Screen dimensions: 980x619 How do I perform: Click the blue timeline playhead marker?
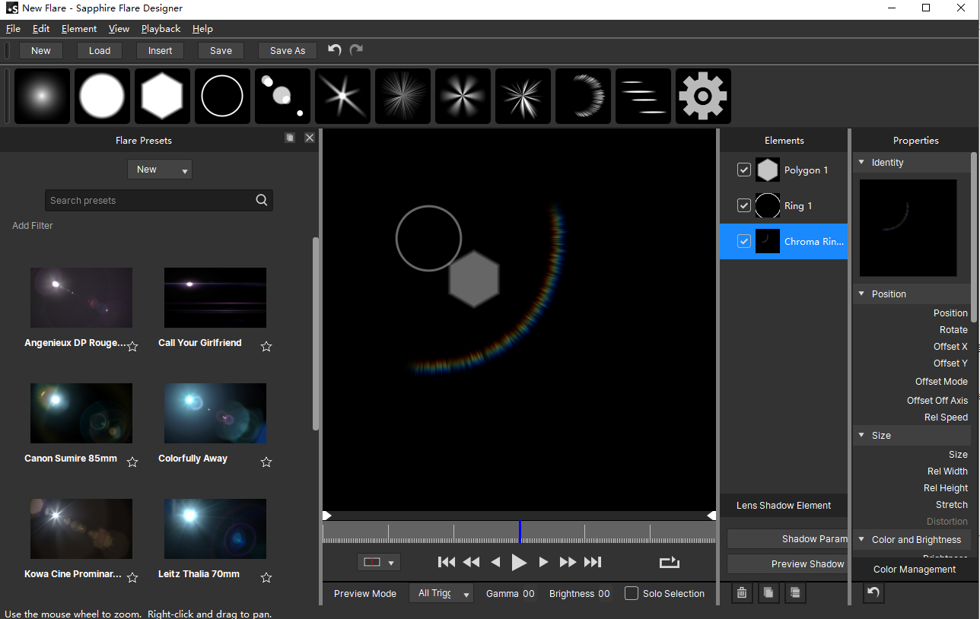click(x=520, y=532)
